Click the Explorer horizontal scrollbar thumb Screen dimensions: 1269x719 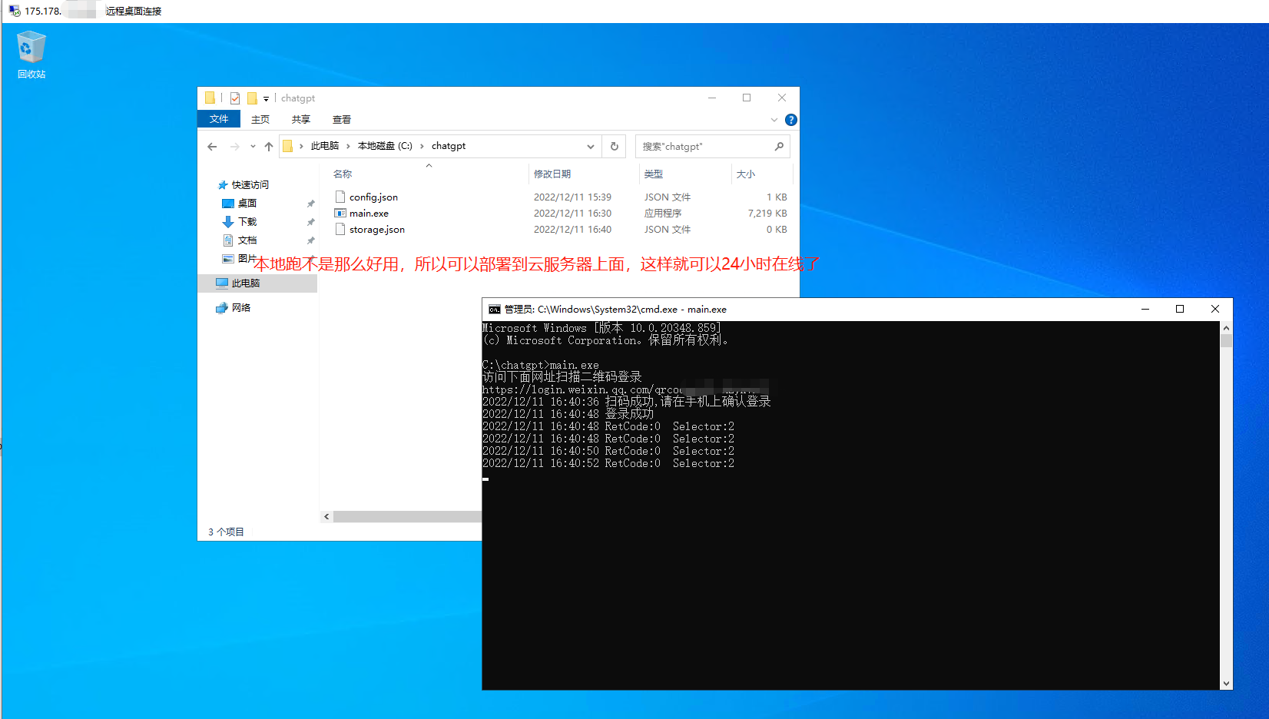tap(408, 517)
